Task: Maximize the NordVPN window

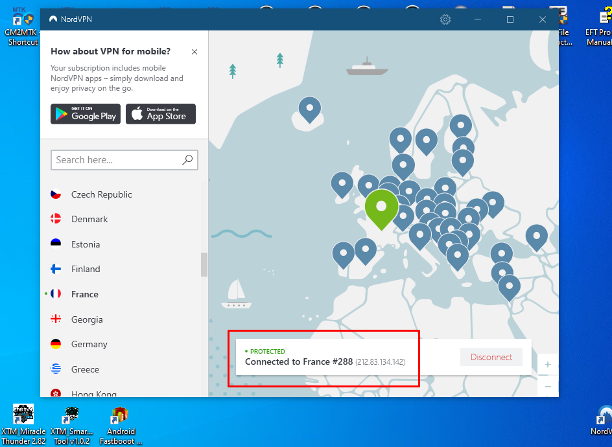Action: click(x=510, y=19)
